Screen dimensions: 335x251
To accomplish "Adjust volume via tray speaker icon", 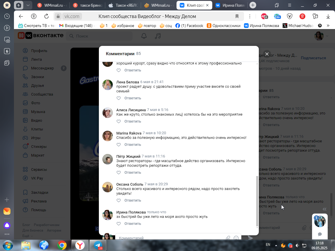I will coord(297,246).
